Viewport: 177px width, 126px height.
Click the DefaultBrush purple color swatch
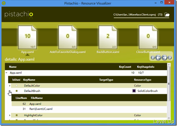pos(134,91)
